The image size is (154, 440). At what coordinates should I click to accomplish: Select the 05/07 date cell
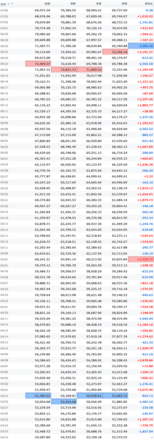point(4,259)
